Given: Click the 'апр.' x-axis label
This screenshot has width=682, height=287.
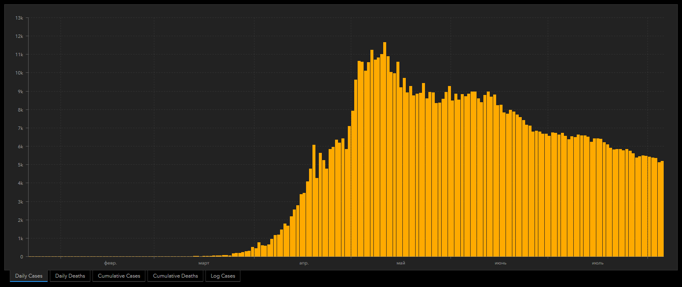Looking at the screenshot, I should click(304, 263).
